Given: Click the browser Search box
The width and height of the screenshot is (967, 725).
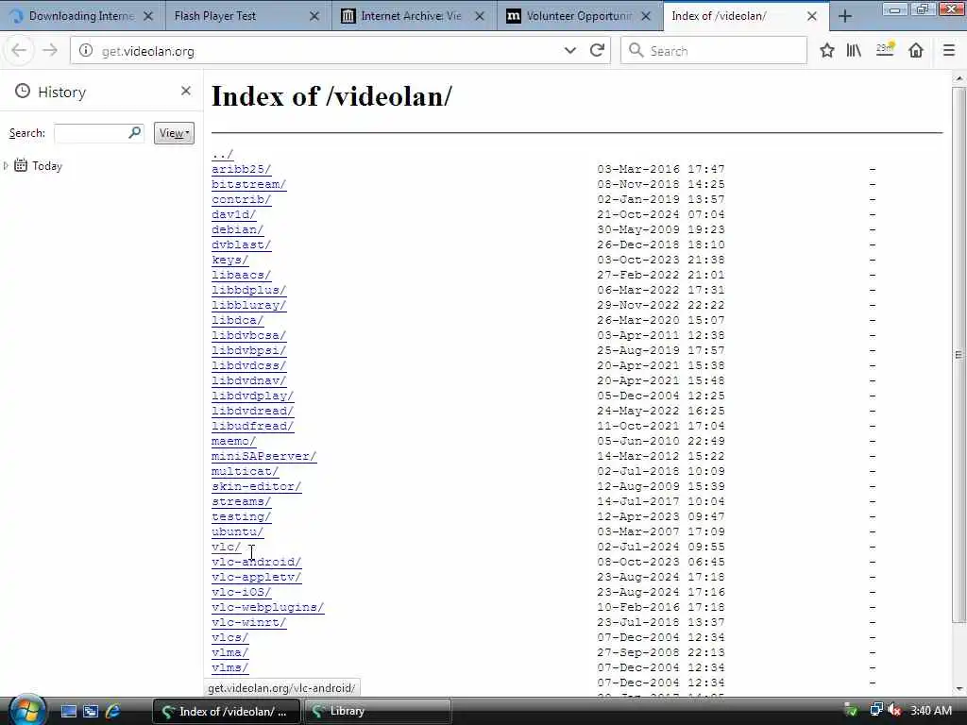Looking at the screenshot, I should pos(714,51).
